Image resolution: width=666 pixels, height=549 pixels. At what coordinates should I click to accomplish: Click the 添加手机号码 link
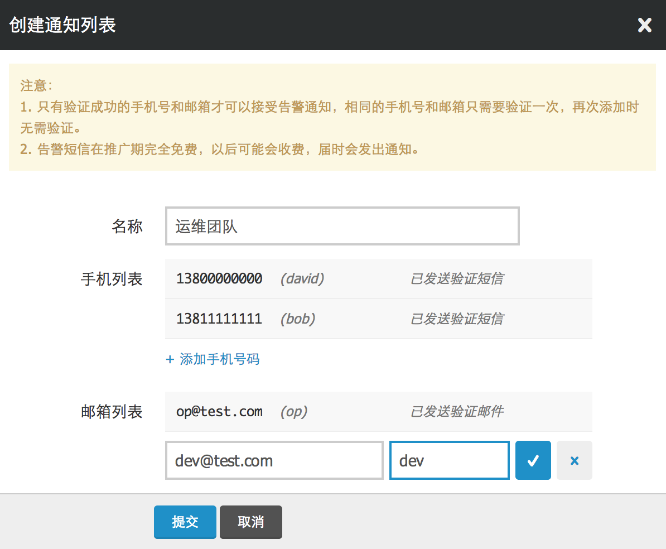pyautogui.click(x=213, y=359)
